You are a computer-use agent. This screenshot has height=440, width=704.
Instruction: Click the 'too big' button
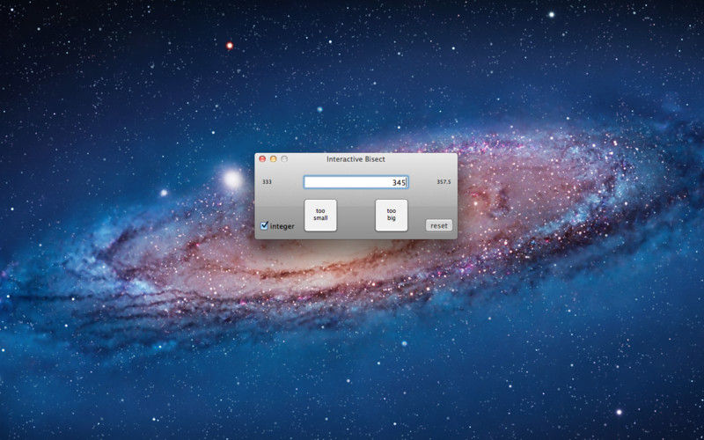391,215
